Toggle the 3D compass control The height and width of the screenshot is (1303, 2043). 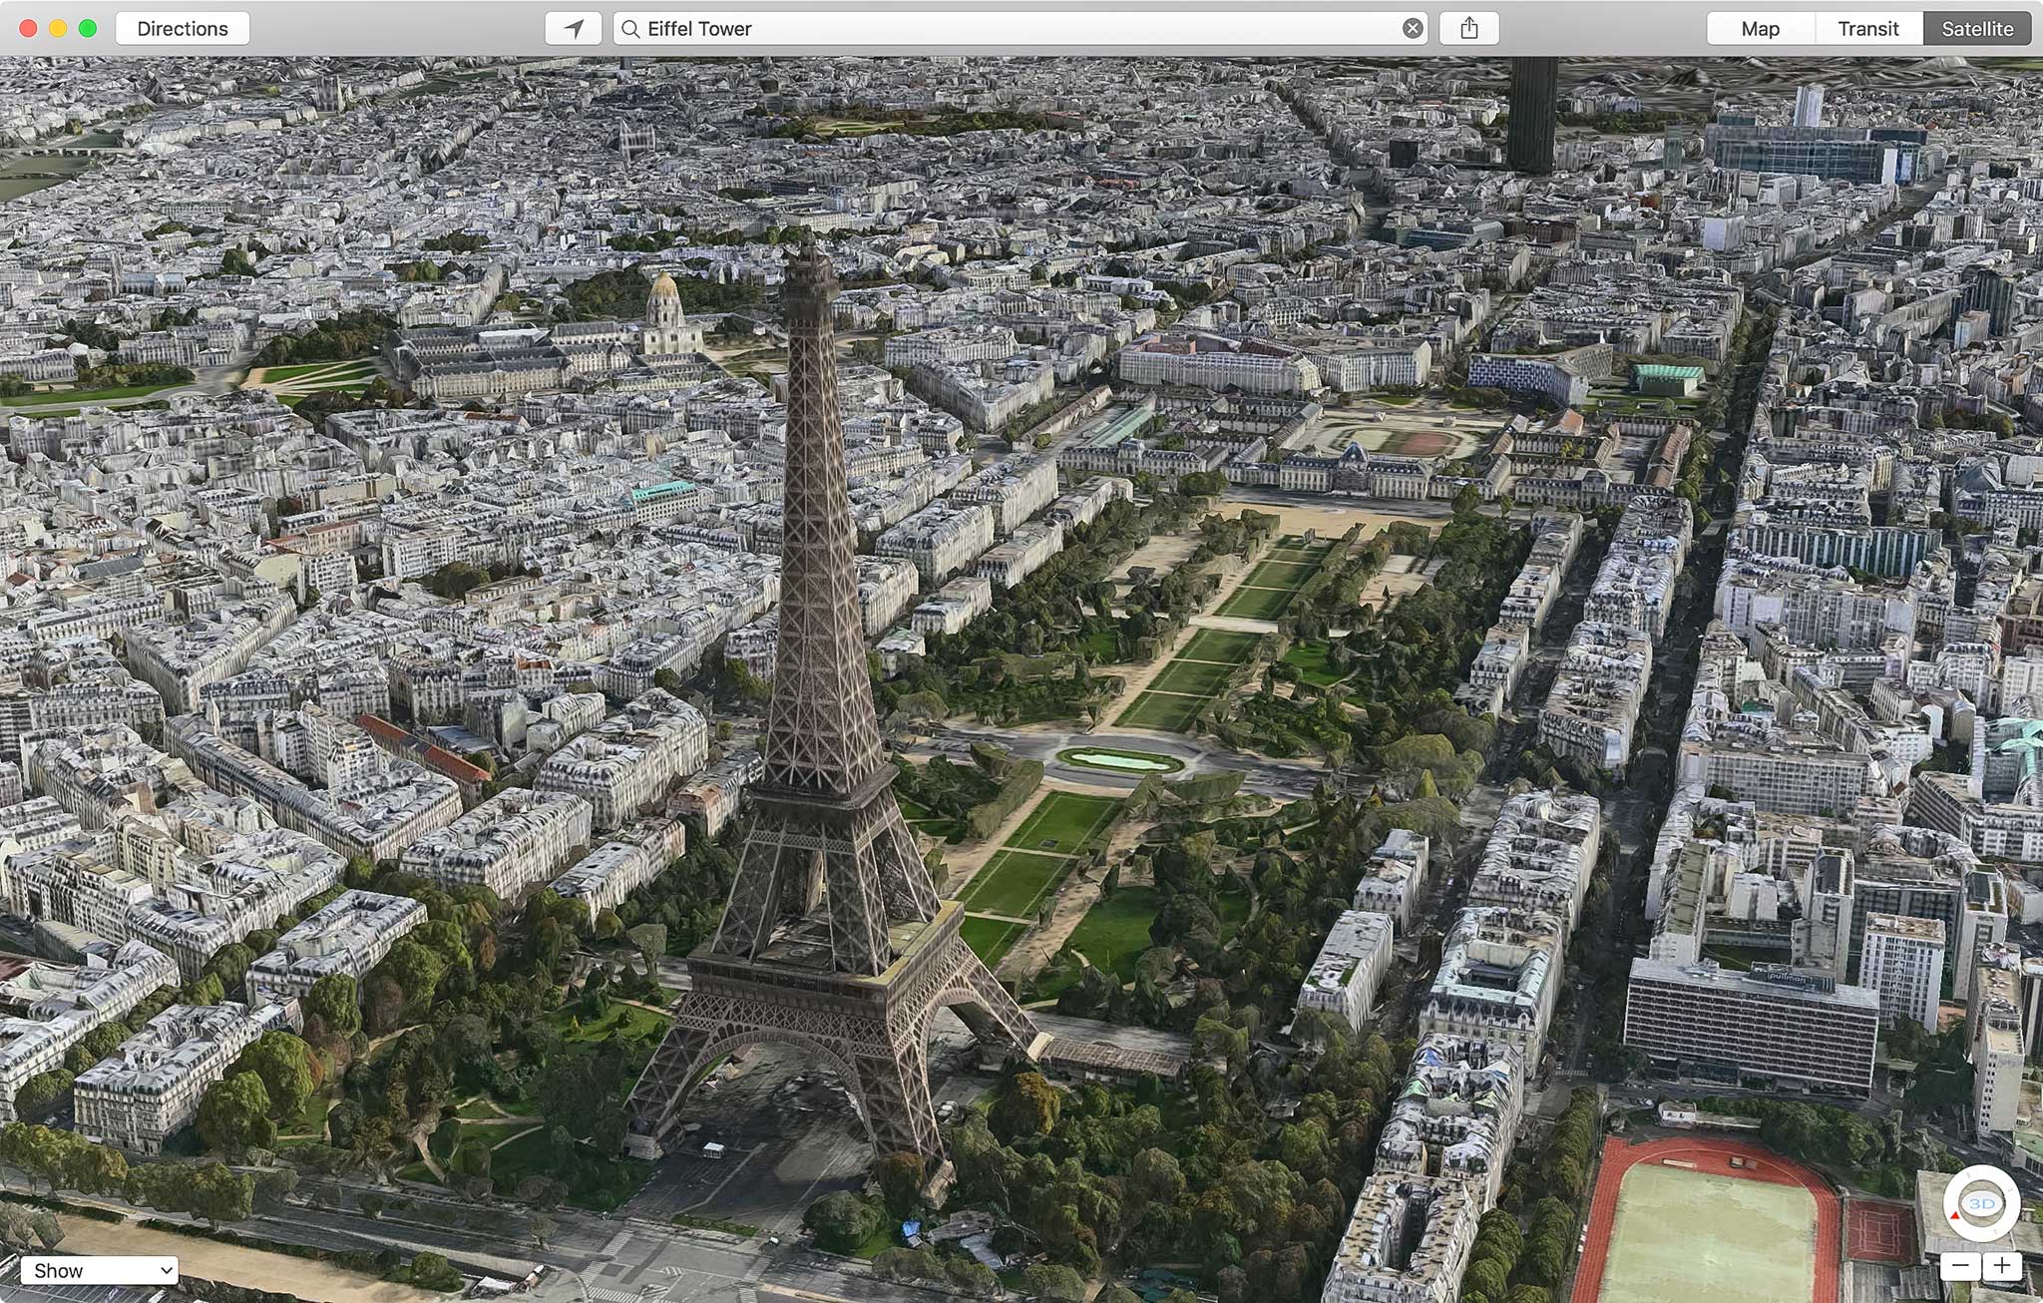[x=1981, y=1204]
